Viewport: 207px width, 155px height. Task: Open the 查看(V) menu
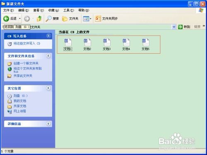coord(39,10)
